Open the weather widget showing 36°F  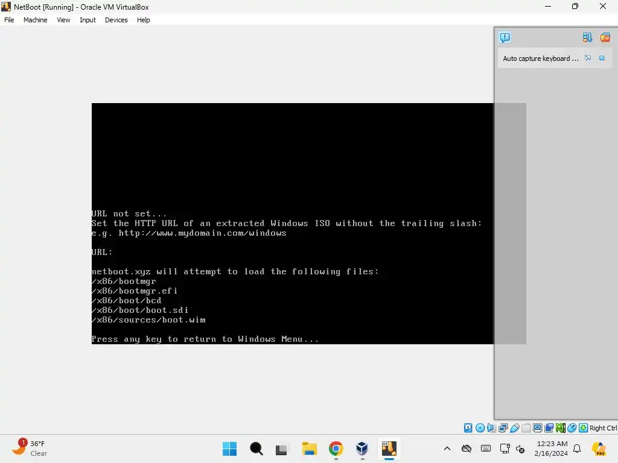pyautogui.click(x=30, y=449)
